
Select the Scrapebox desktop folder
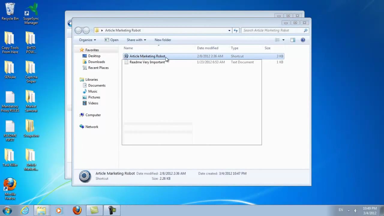31,129
